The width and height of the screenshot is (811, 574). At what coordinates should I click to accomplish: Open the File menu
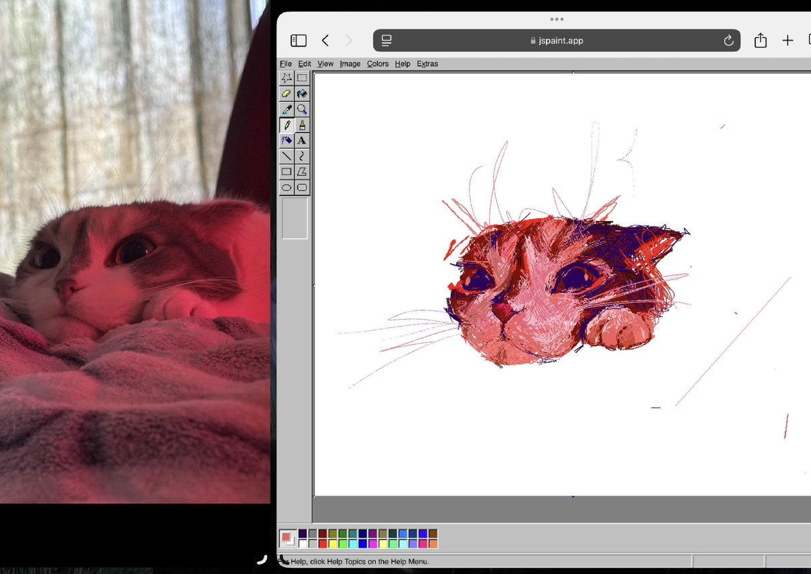coord(286,64)
